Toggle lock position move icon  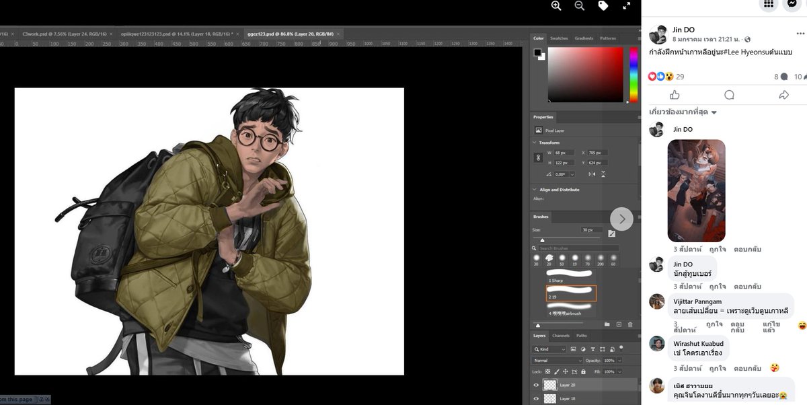(x=565, y=371)
